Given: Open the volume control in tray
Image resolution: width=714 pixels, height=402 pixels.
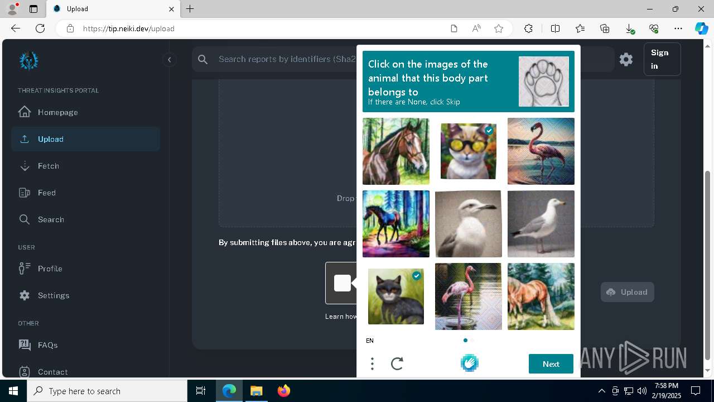Looking at the screenshot, I should pos(641,391).
